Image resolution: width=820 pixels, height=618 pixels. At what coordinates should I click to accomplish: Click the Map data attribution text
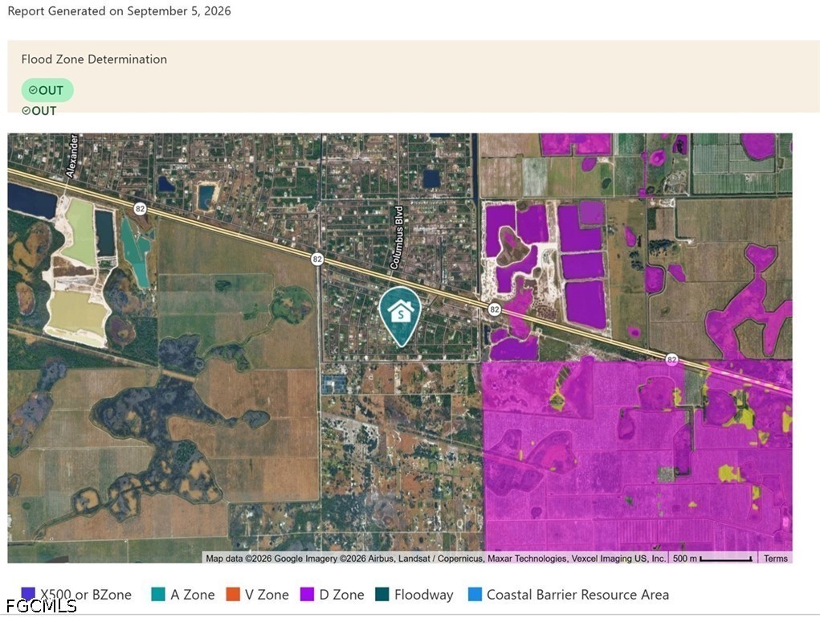[x=435, y=559]
